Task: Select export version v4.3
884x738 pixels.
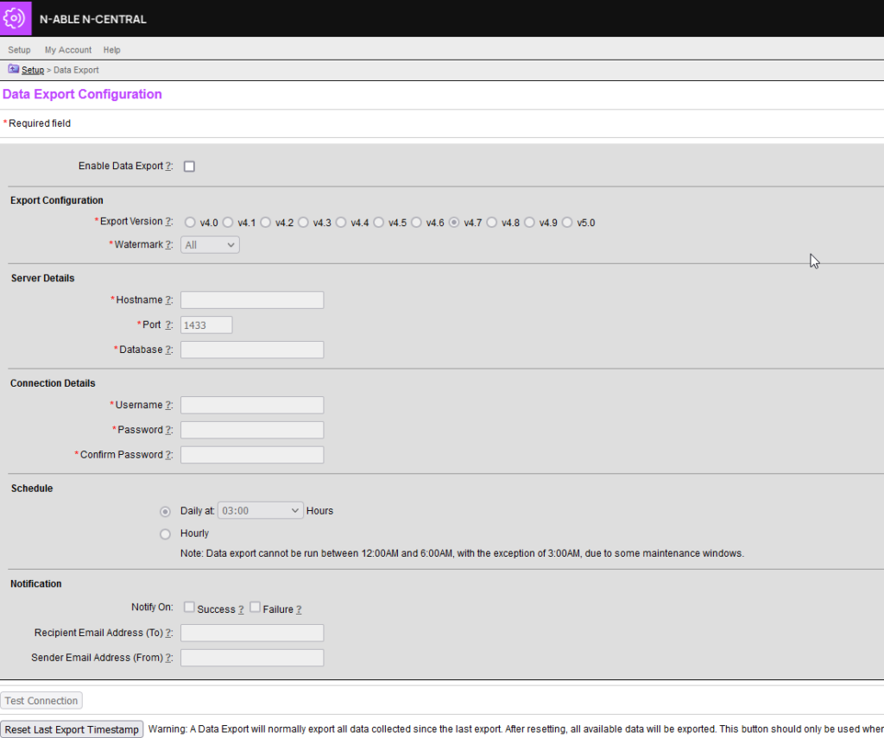Action: point(303,223)
